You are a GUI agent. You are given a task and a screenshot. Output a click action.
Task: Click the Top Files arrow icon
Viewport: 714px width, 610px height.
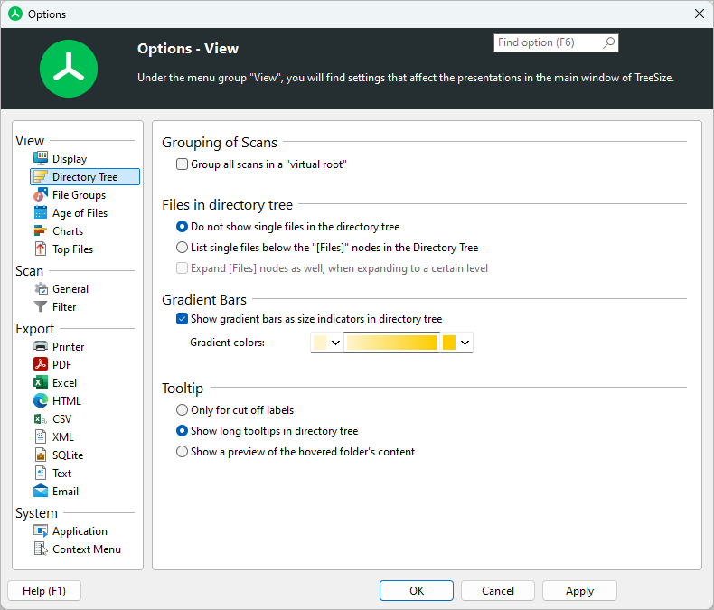click(41, 249)
